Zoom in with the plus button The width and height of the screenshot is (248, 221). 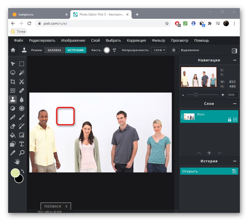coord(223,95)
